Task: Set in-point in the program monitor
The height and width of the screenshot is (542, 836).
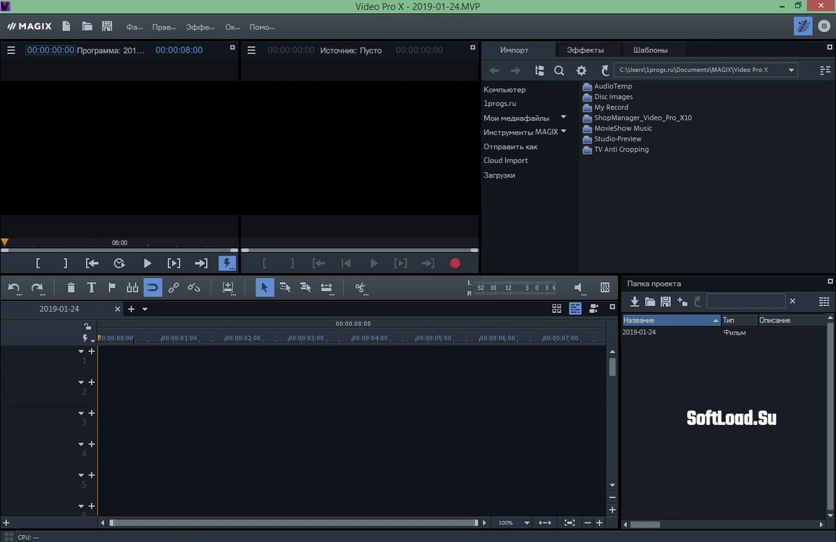Action: (x=38, y=263)
